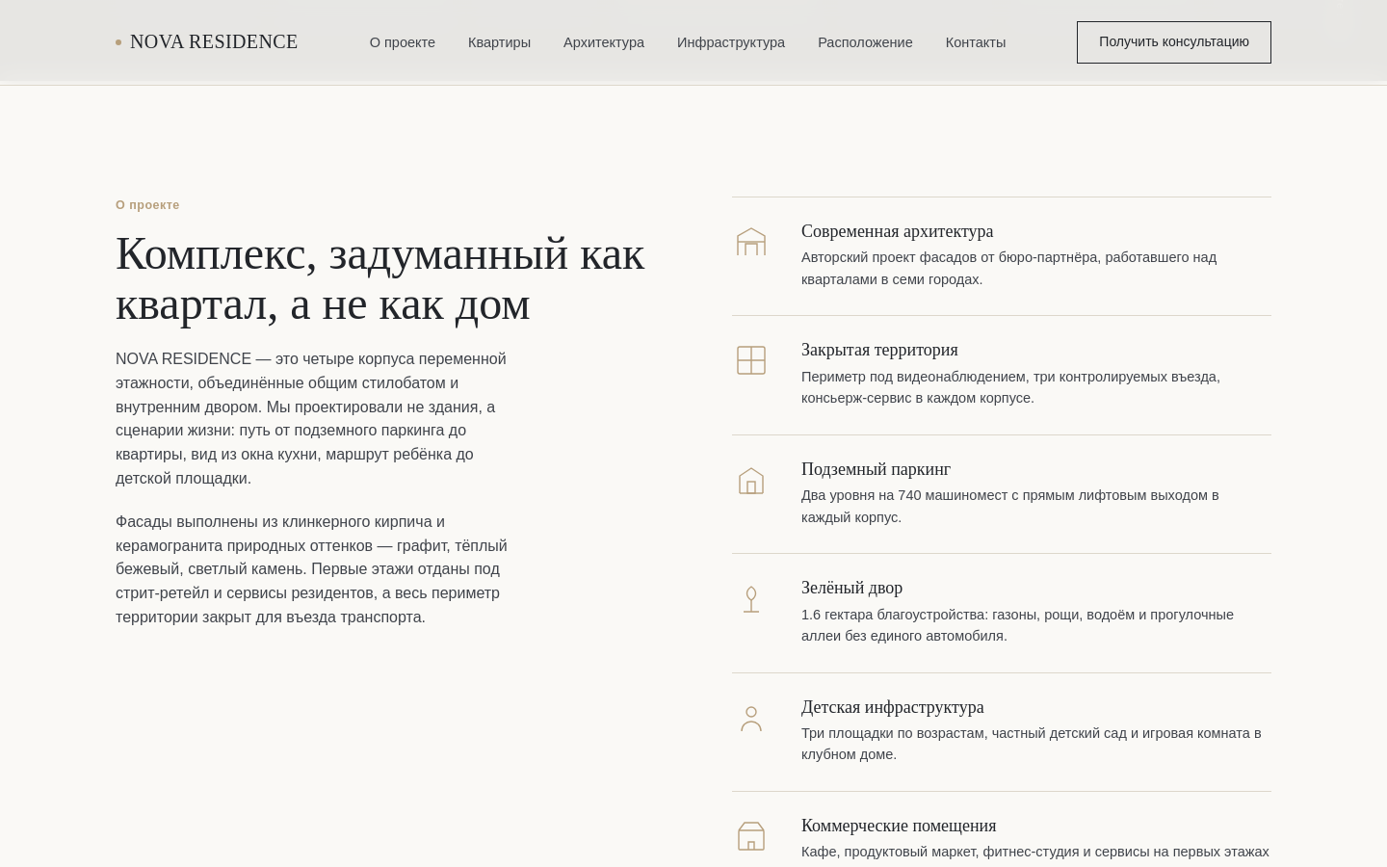The height and width of the screenshot is (867, 1387).
Task: Click the text about 1.6 гектара благоустройства
Action: (1017, 625)
